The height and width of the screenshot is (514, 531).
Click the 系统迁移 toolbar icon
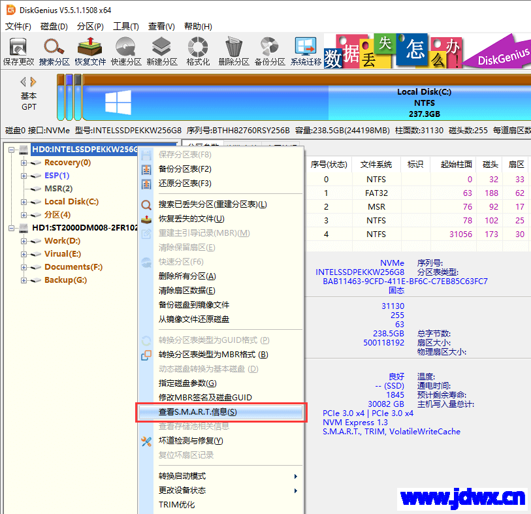pos(306,47)
